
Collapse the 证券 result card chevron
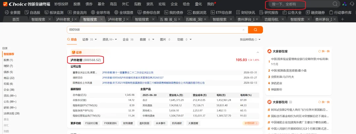point(258,52)
